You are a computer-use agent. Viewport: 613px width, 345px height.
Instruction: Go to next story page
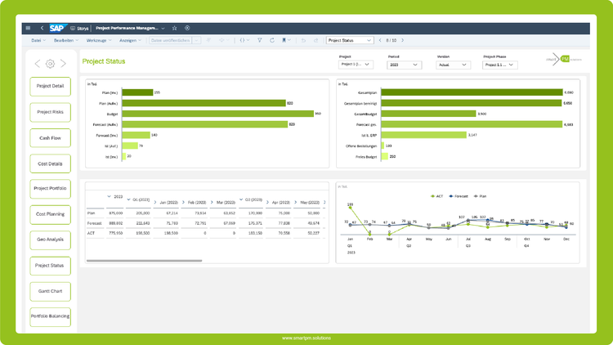coord(403,40)
